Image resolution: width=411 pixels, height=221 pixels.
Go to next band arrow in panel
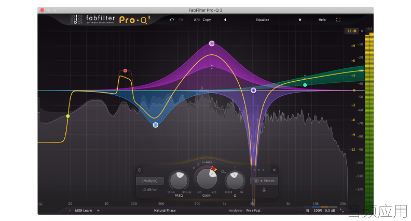(264, 170)
